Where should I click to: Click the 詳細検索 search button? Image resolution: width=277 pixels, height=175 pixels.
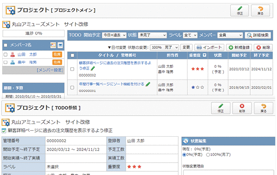pos(258,35)
